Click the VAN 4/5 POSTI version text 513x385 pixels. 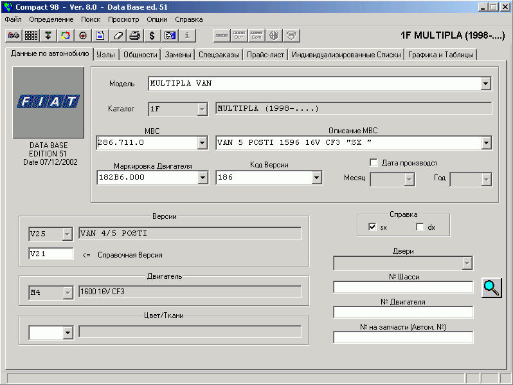click(114, 233)
